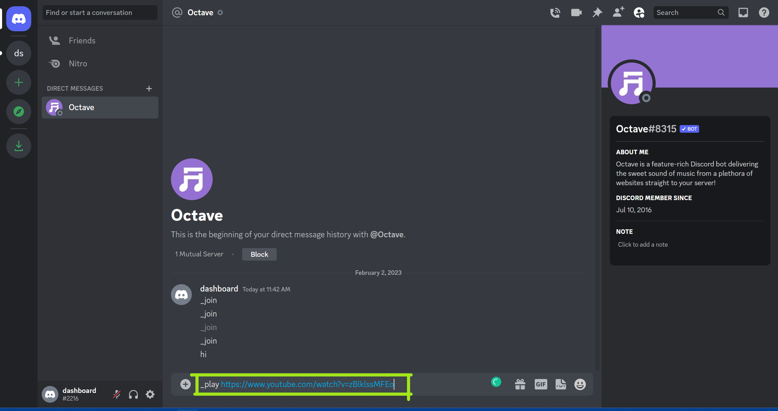Select the pin messages icon

(x=596, y=13)
